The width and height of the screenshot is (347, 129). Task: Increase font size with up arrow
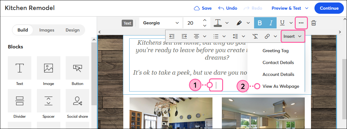point(205,20)
